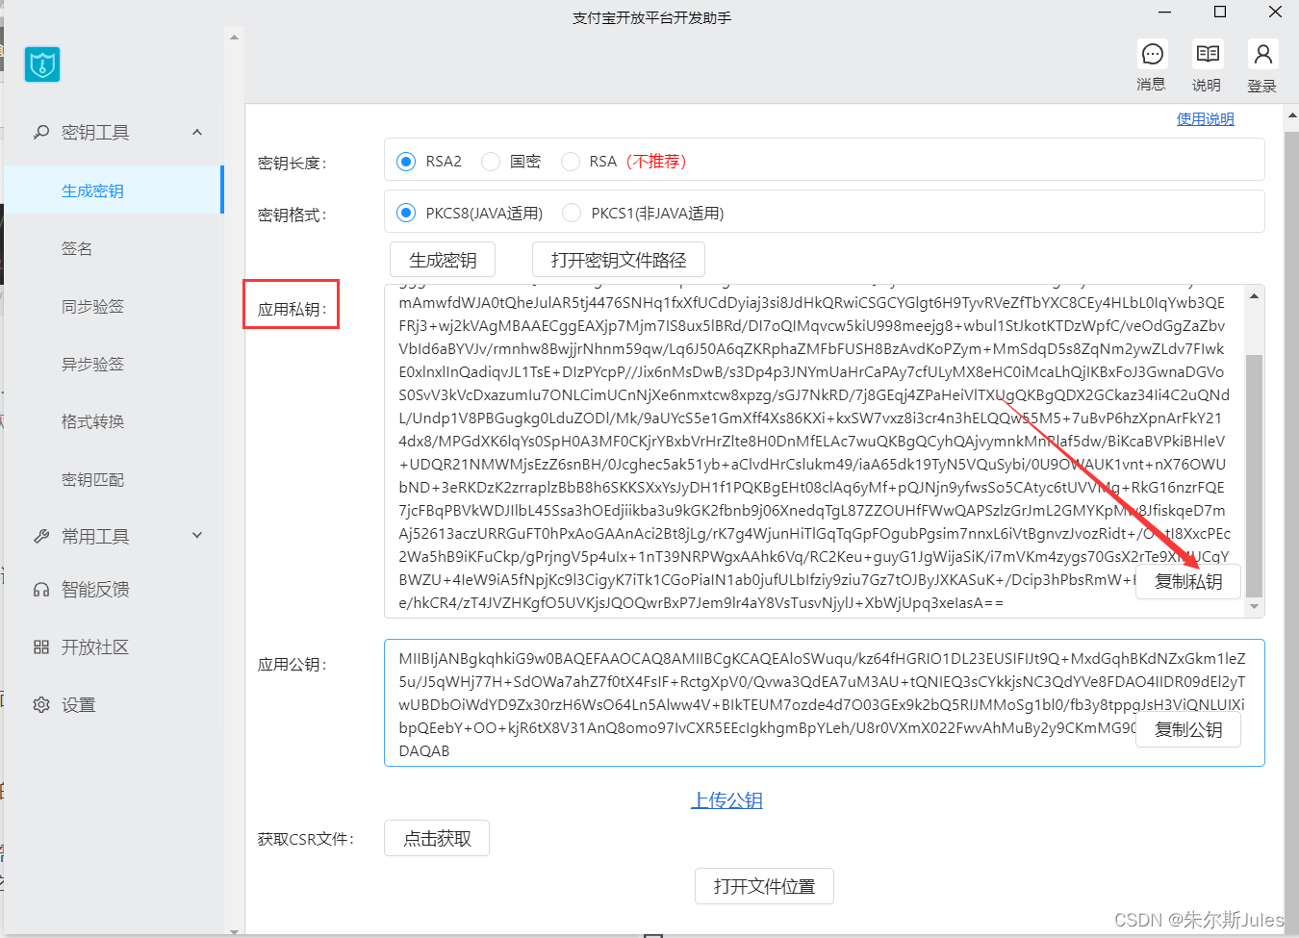Image resolution: width=1299 pixels, height=938 pixels.
Task: Click the gear icon for 设置
Action: [x=41, y=704]
